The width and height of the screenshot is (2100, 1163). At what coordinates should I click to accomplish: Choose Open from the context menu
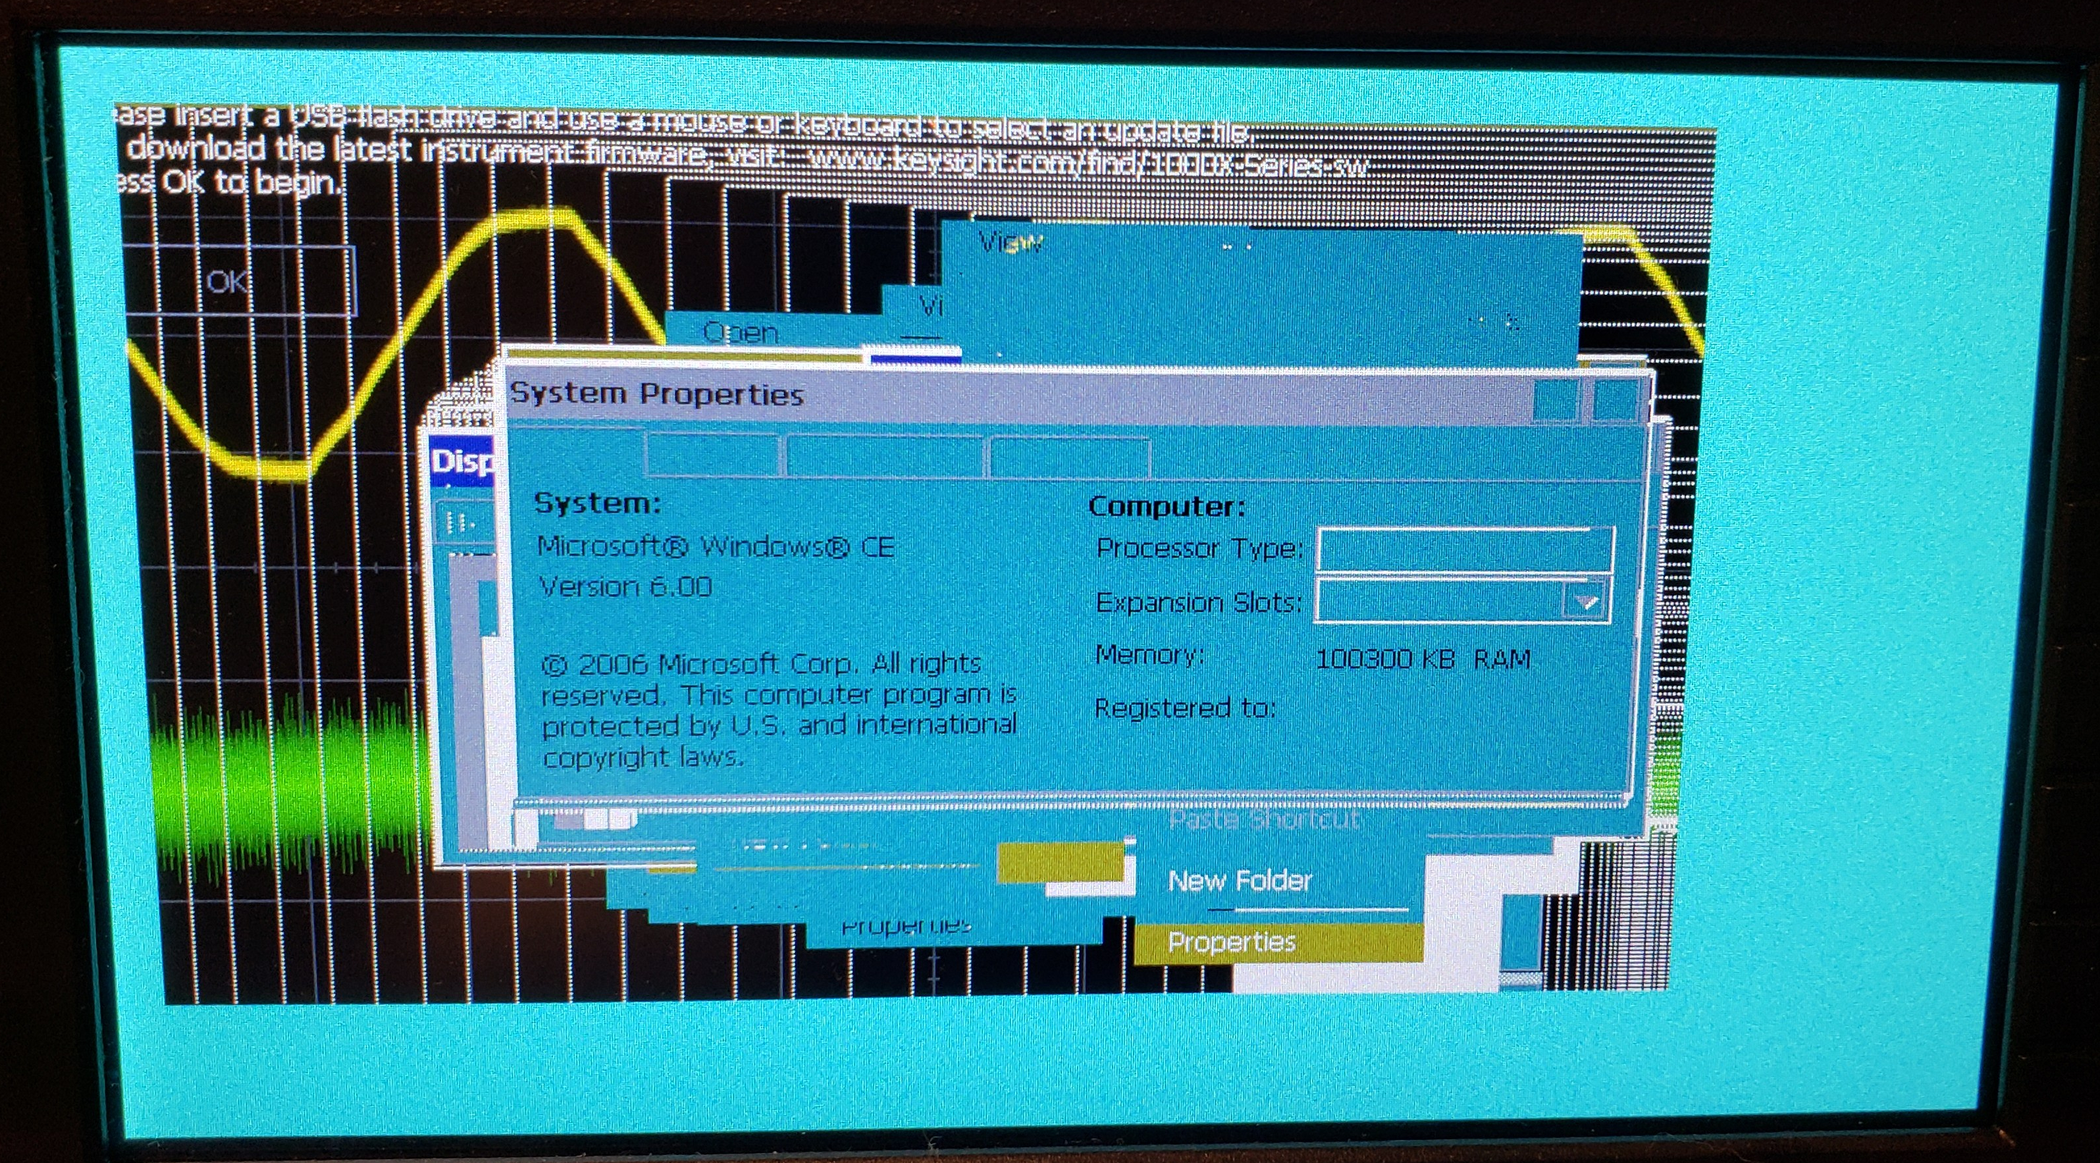click(740, 332)
